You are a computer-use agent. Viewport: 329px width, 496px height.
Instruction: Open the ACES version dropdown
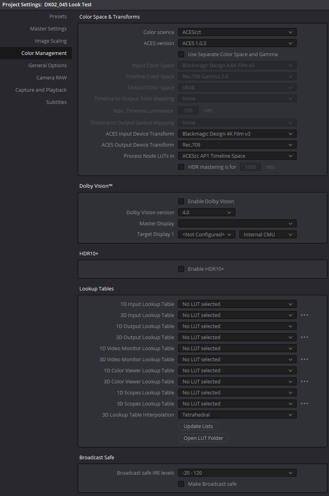[237, 43]
